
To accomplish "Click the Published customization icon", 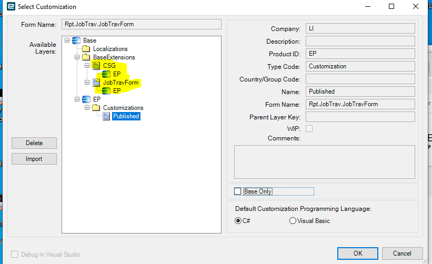I will [x=106, y=116].
